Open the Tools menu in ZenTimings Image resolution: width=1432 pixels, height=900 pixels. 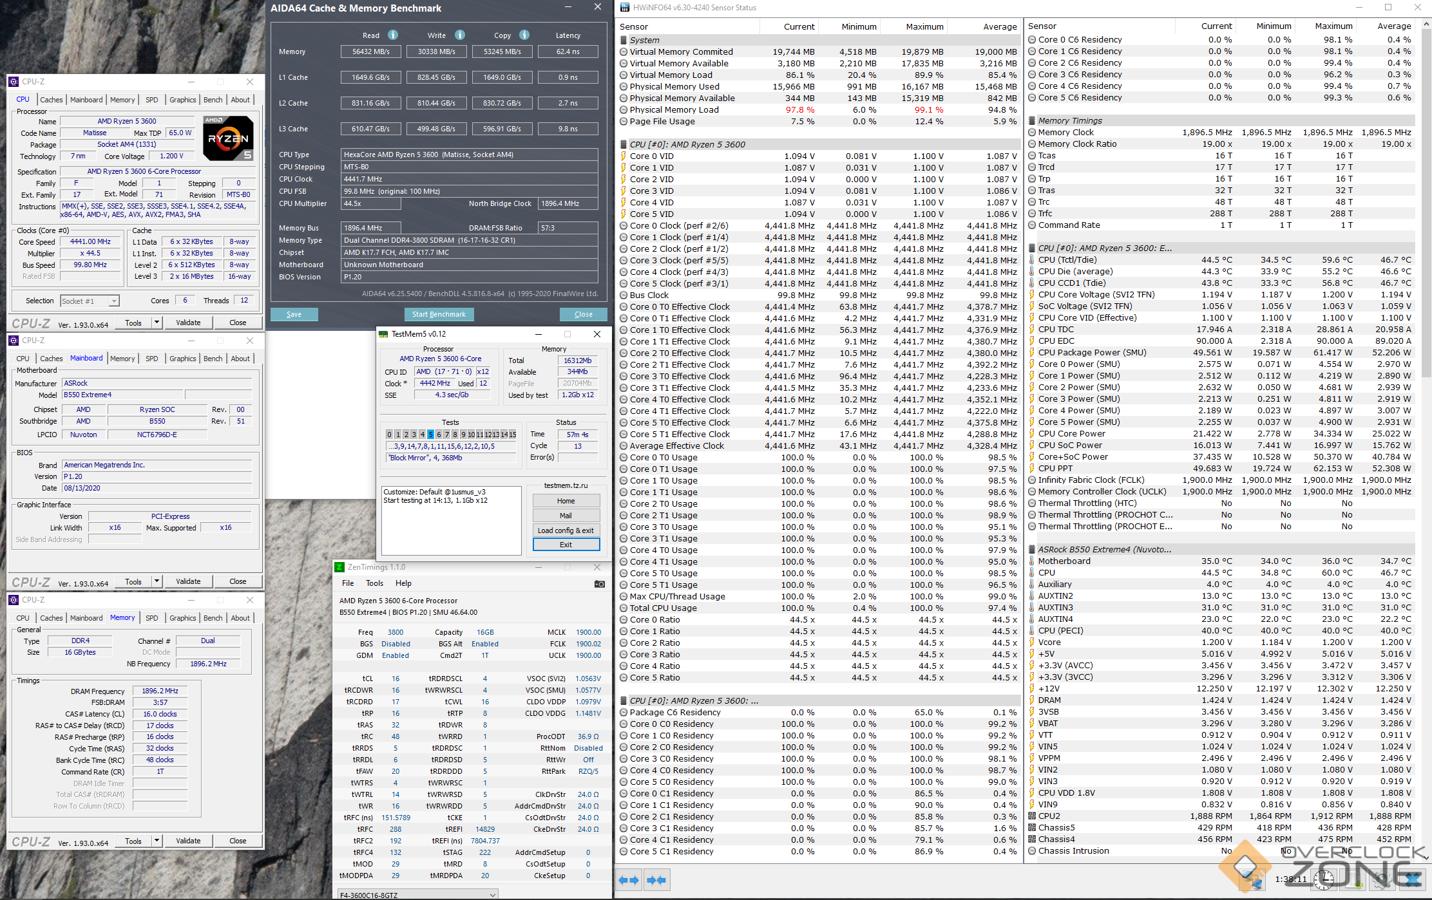374,583
